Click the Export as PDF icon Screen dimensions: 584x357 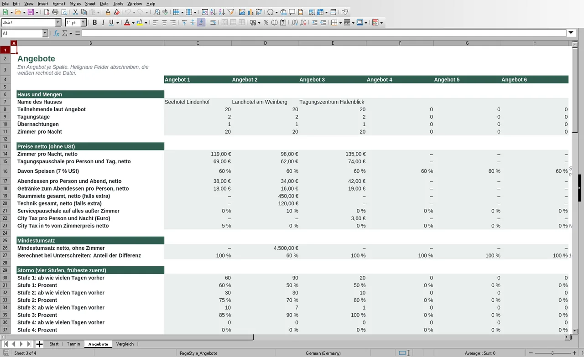click(x=46, y=12)
